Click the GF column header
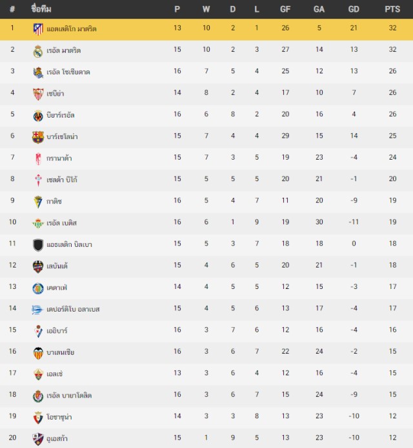The width and height of the screenshot is (413, 448). point(285,9)
